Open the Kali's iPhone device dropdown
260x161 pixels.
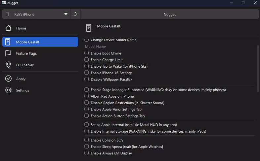36,14
